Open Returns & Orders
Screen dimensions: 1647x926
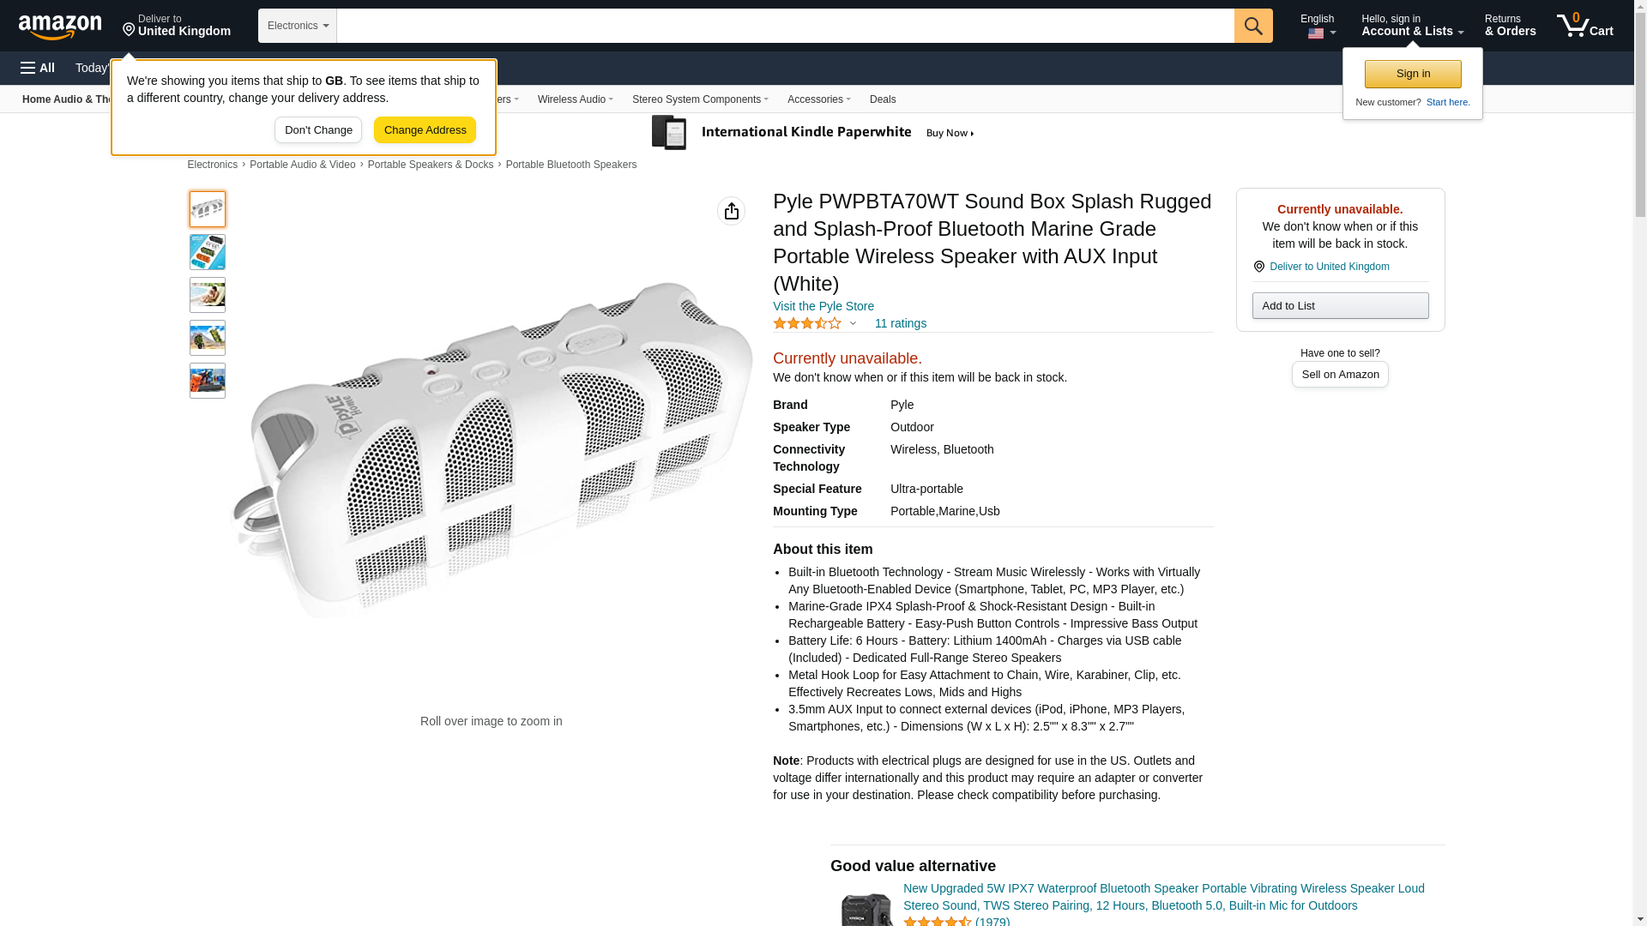[x=1510, y=26]
